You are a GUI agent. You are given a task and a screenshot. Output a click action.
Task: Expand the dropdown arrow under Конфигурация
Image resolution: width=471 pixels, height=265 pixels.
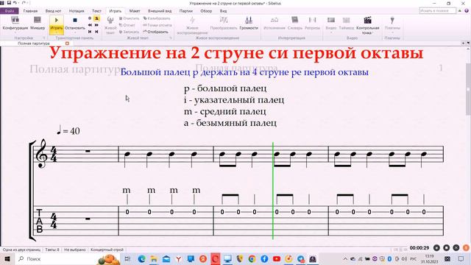click(15, 32)
